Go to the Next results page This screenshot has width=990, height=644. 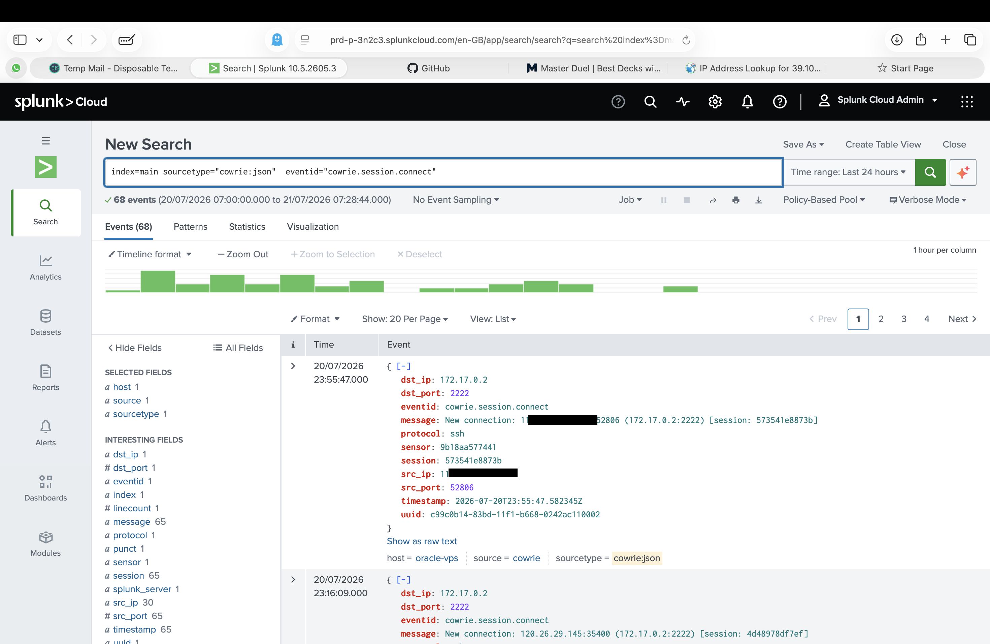click(x=962, y=319)
